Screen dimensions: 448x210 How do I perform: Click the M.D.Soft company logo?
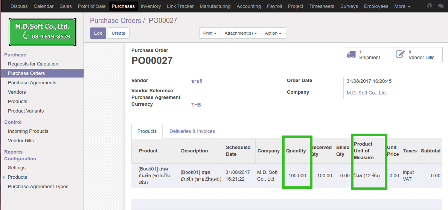click(43, 32)
